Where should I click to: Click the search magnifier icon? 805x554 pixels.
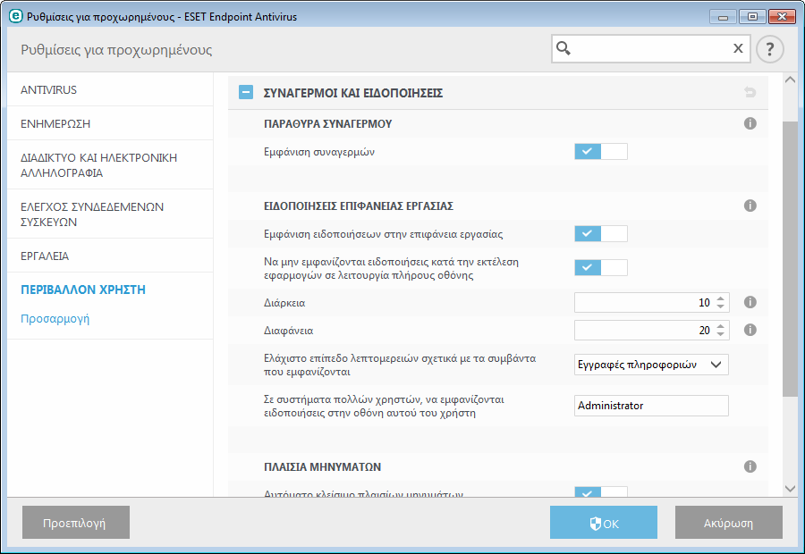[x=563, y=48]
